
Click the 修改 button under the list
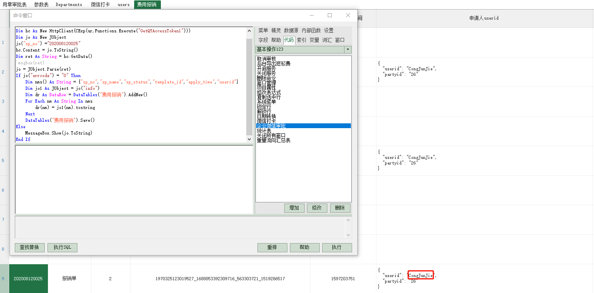[x=317, y=208]
